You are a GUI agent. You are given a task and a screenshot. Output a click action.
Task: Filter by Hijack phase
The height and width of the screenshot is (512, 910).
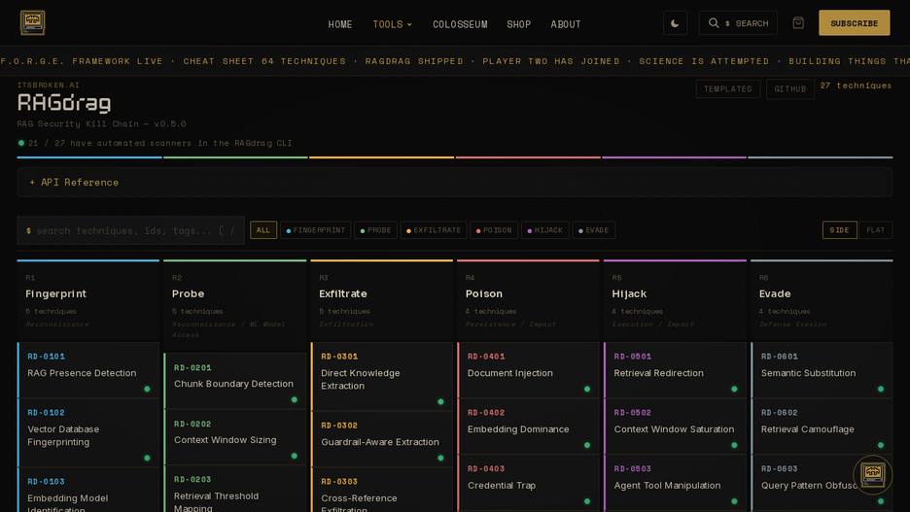click(x=545, y=230)
